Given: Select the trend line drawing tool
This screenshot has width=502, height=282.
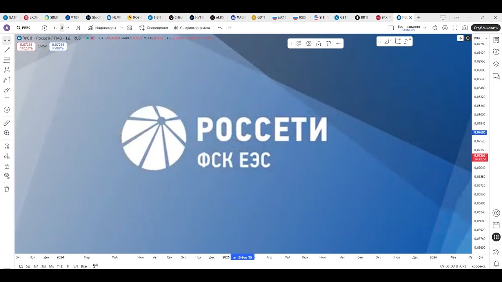Looking at the screenshot, I should (x=7, y=51).
